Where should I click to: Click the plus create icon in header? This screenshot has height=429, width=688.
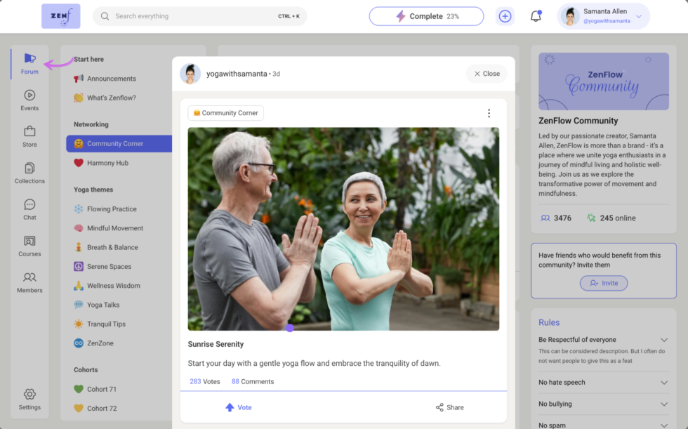pyautogui.click(x=505, y=16)
